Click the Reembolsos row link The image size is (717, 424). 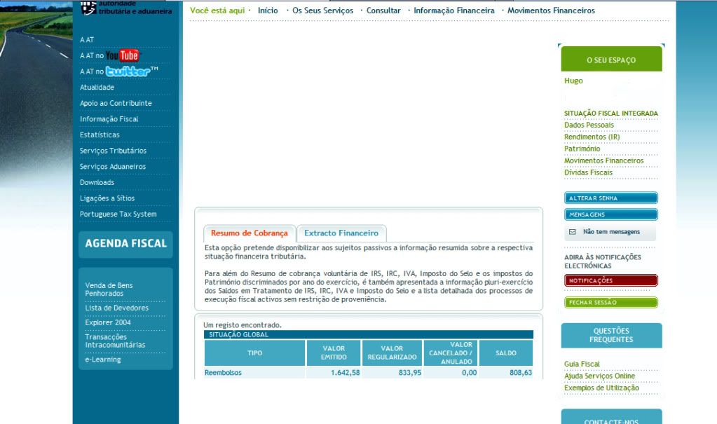click(x=223, y=373)
